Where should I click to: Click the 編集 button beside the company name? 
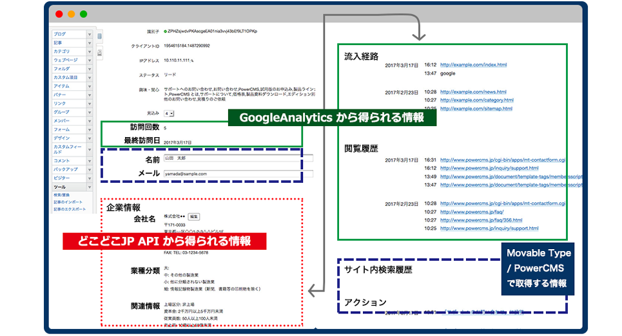pos(193,217)
